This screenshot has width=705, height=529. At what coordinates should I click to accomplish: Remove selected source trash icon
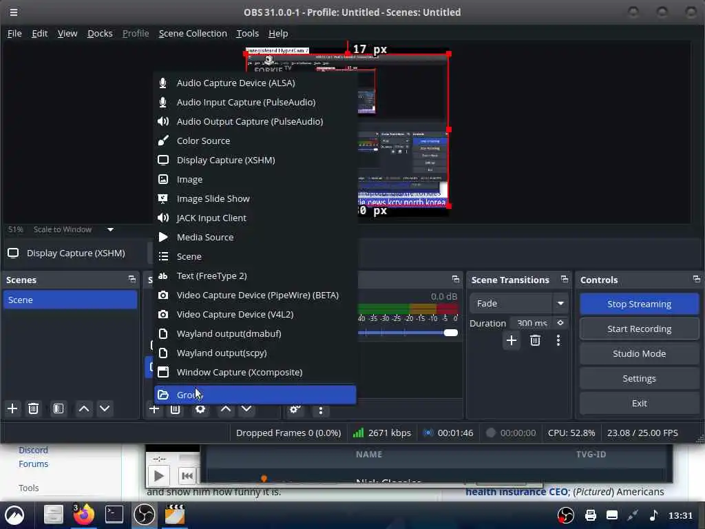click(176, 409)
